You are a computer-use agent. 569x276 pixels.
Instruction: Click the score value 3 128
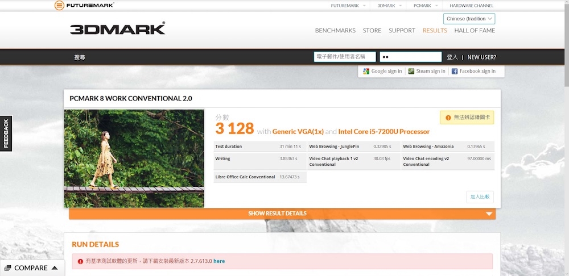pyautogui.click(x=234, y=128)
